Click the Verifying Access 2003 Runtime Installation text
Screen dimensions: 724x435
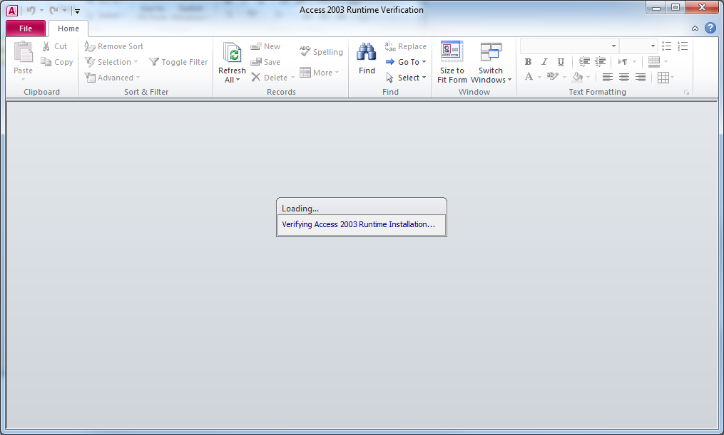(358, 224)
